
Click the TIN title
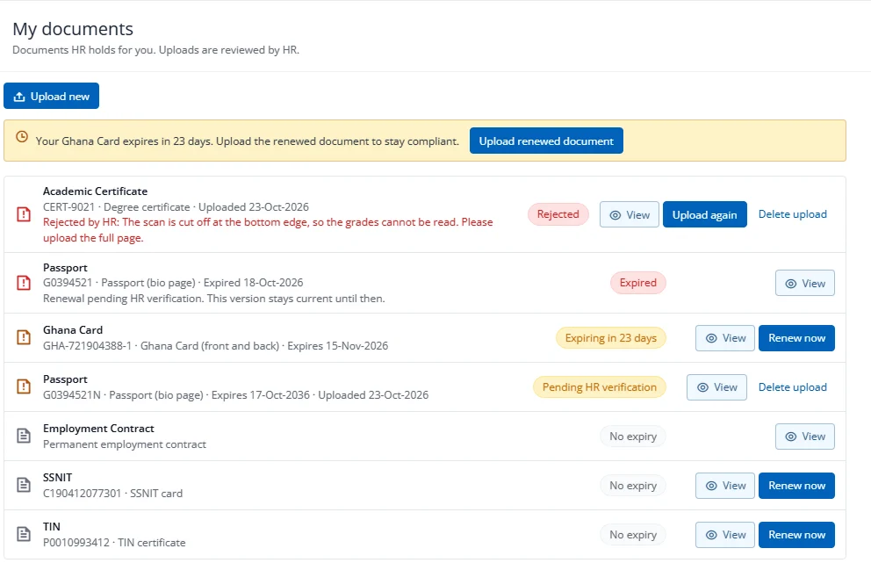[51, 526]
